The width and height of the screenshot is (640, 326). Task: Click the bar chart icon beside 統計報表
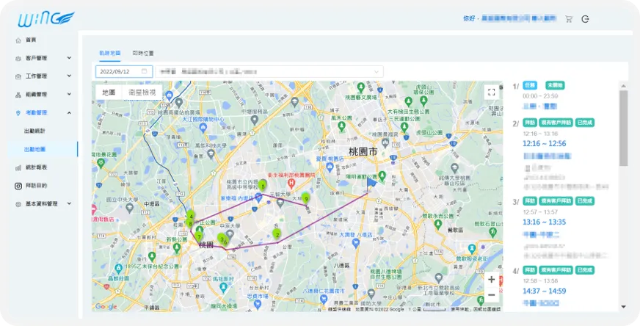18,167
